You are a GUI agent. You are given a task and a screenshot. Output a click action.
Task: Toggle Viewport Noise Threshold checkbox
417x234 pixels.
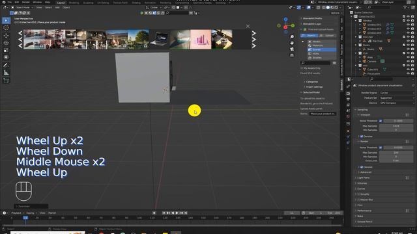coord(381,121)
